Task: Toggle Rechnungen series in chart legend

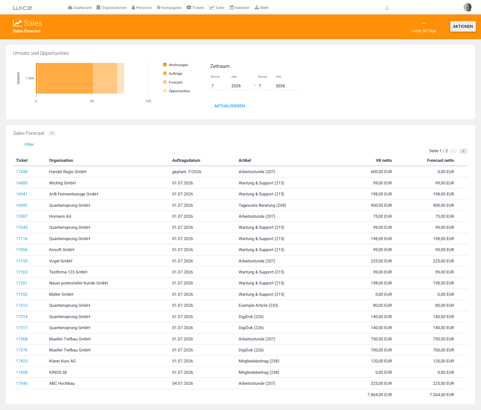Action: pos(175,65)
